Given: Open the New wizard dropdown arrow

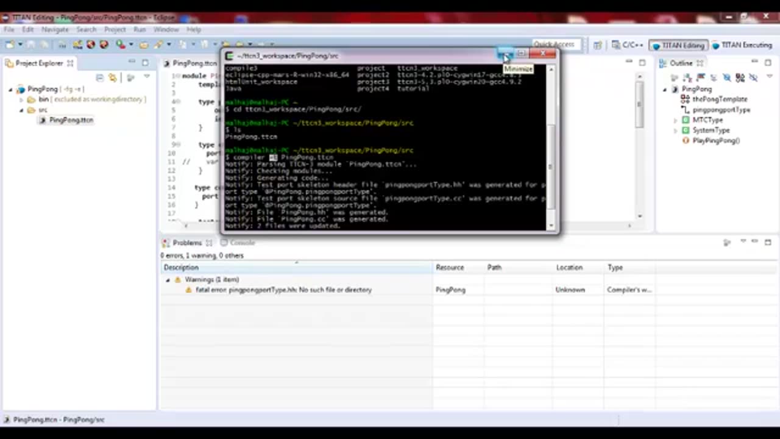Looking at the screenshot, I should tap(19, 45).
